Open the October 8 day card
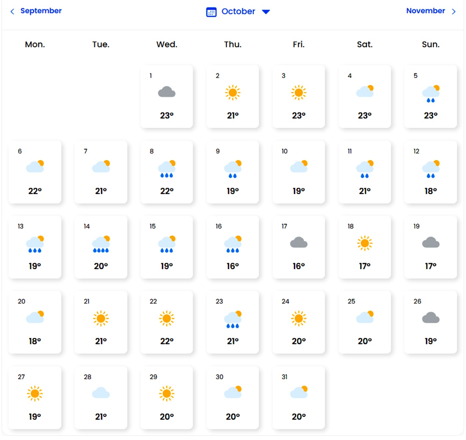The width and height of the screenshot is (466, 440). coord(166,172)
